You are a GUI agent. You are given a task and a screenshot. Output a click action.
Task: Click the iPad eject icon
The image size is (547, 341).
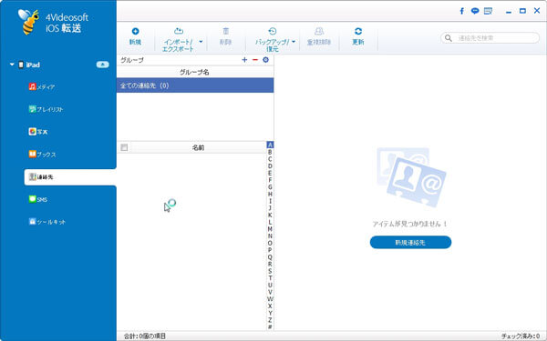[102, 65]
